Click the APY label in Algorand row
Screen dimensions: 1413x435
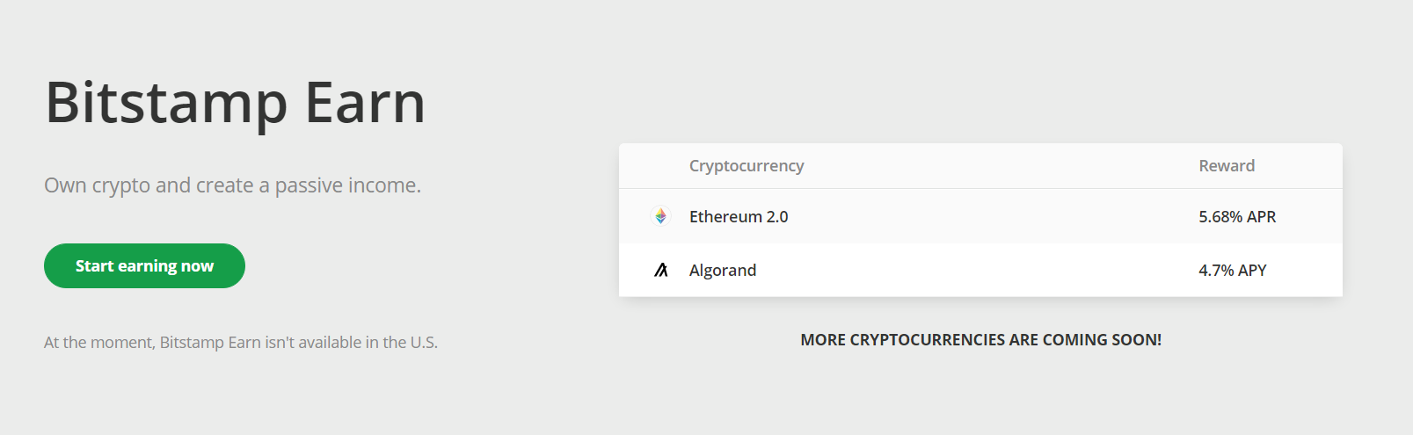pyautogui.click(x=1252, y=270)
